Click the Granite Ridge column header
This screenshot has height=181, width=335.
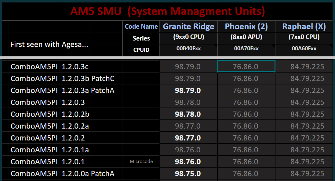pos(188,27)
